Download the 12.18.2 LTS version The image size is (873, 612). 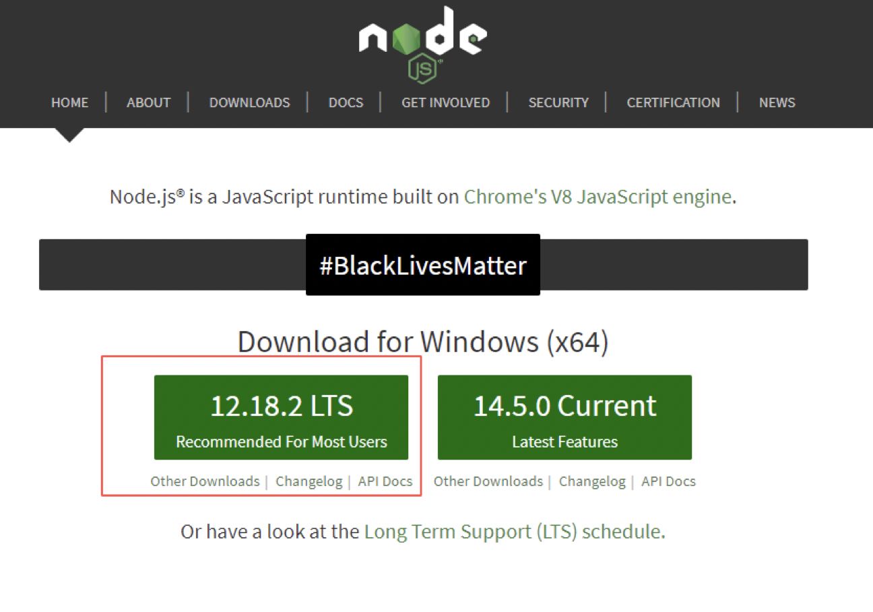281,417
